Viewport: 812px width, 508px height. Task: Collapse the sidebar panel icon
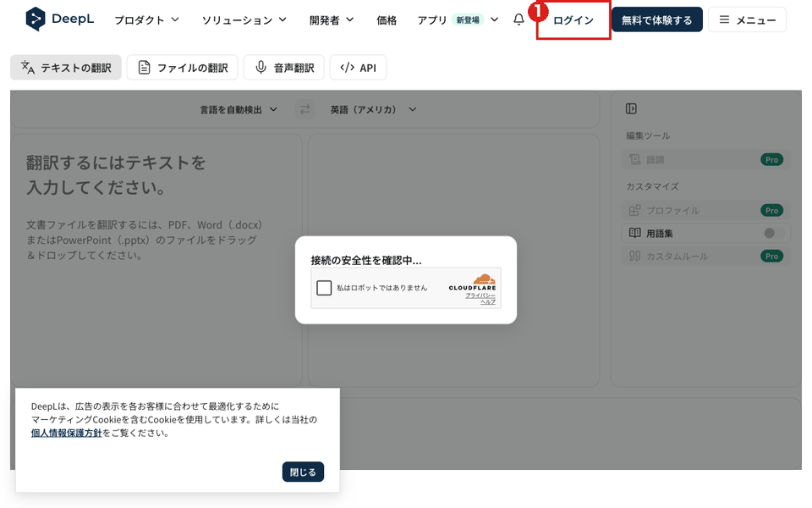pyautogui.click(x=631, y=108)
